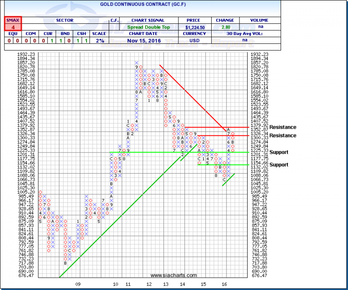Click the lower Support label near 1154.66
Viewport: 348px width, 290px height.
279,165
